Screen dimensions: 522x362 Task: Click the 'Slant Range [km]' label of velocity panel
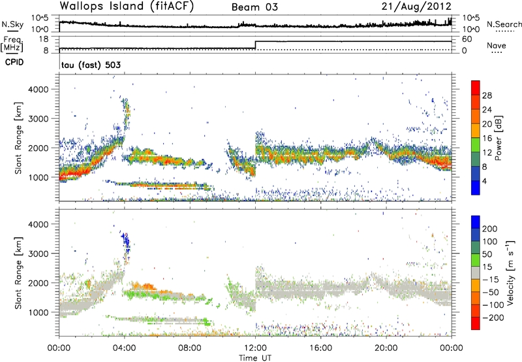click(x=18, y=273)
